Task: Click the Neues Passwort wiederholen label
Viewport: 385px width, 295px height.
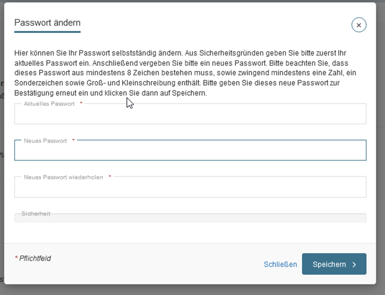Action: pos(63,177)
